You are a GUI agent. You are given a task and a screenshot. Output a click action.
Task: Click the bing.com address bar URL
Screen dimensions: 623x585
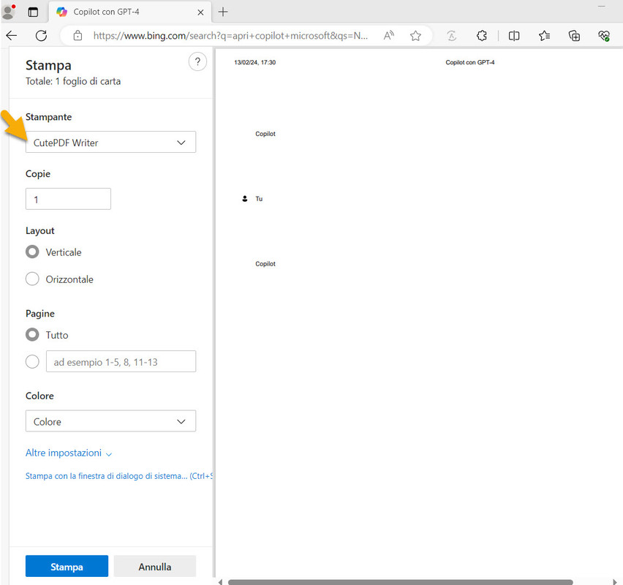coord(230,36)
